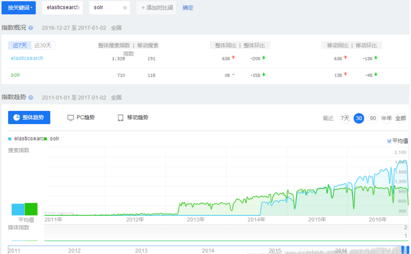This screenshot has width=411, height=254.
Task: Click the 整体环比 header label
Action: [x=254, y=45]
